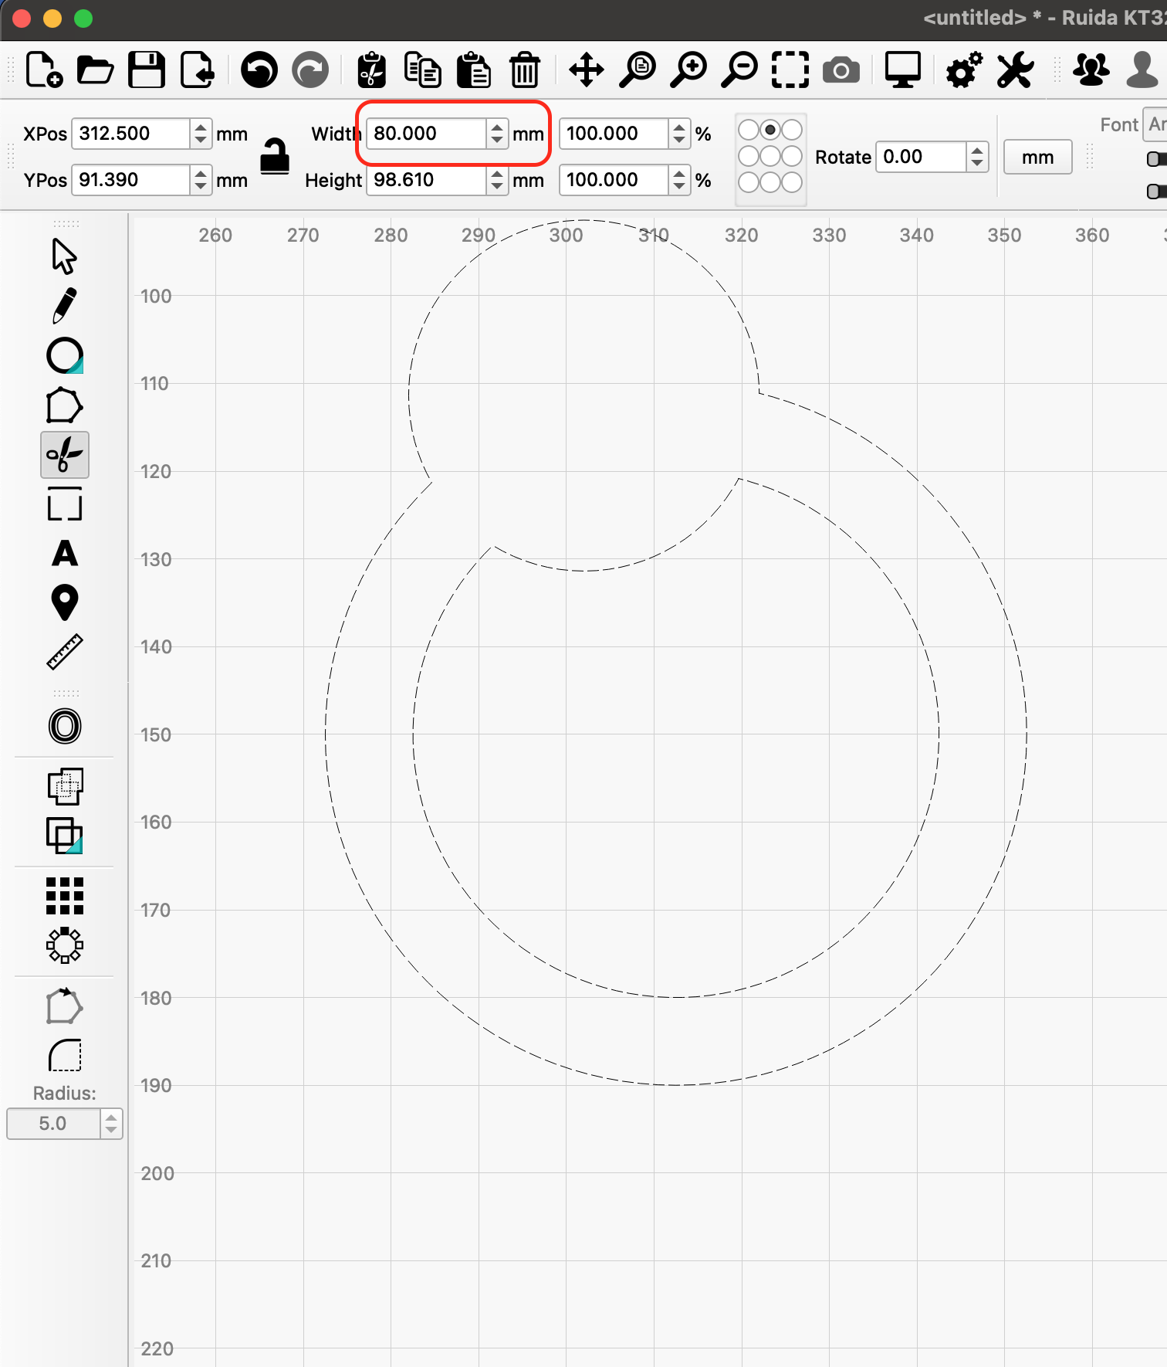Select the Draw Lines pencil tool
The height and width of the screenshot is (1367, 1167).
point(65,305)
